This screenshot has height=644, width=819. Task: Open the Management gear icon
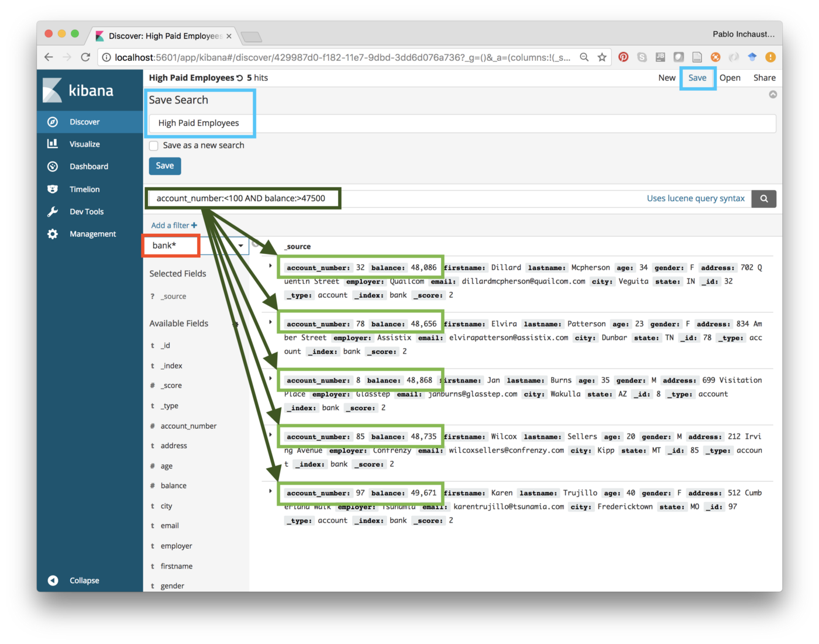53,234
